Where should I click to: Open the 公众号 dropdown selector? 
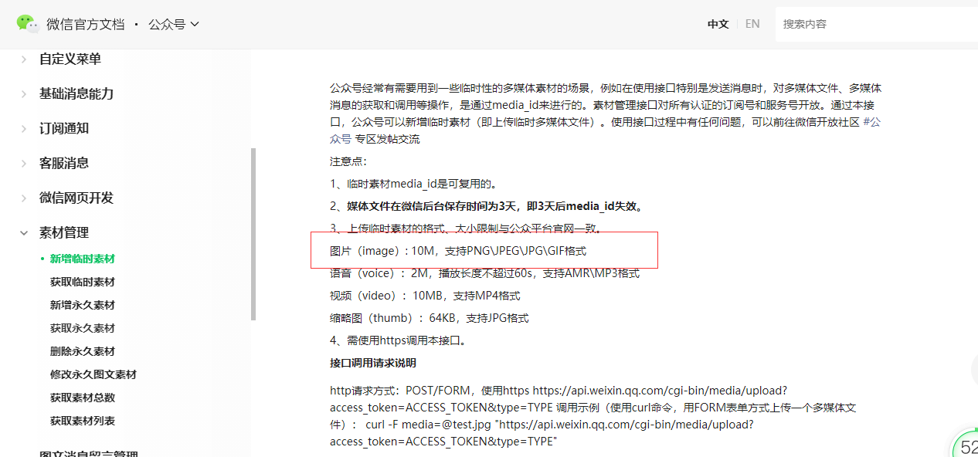tap(174, 24)
